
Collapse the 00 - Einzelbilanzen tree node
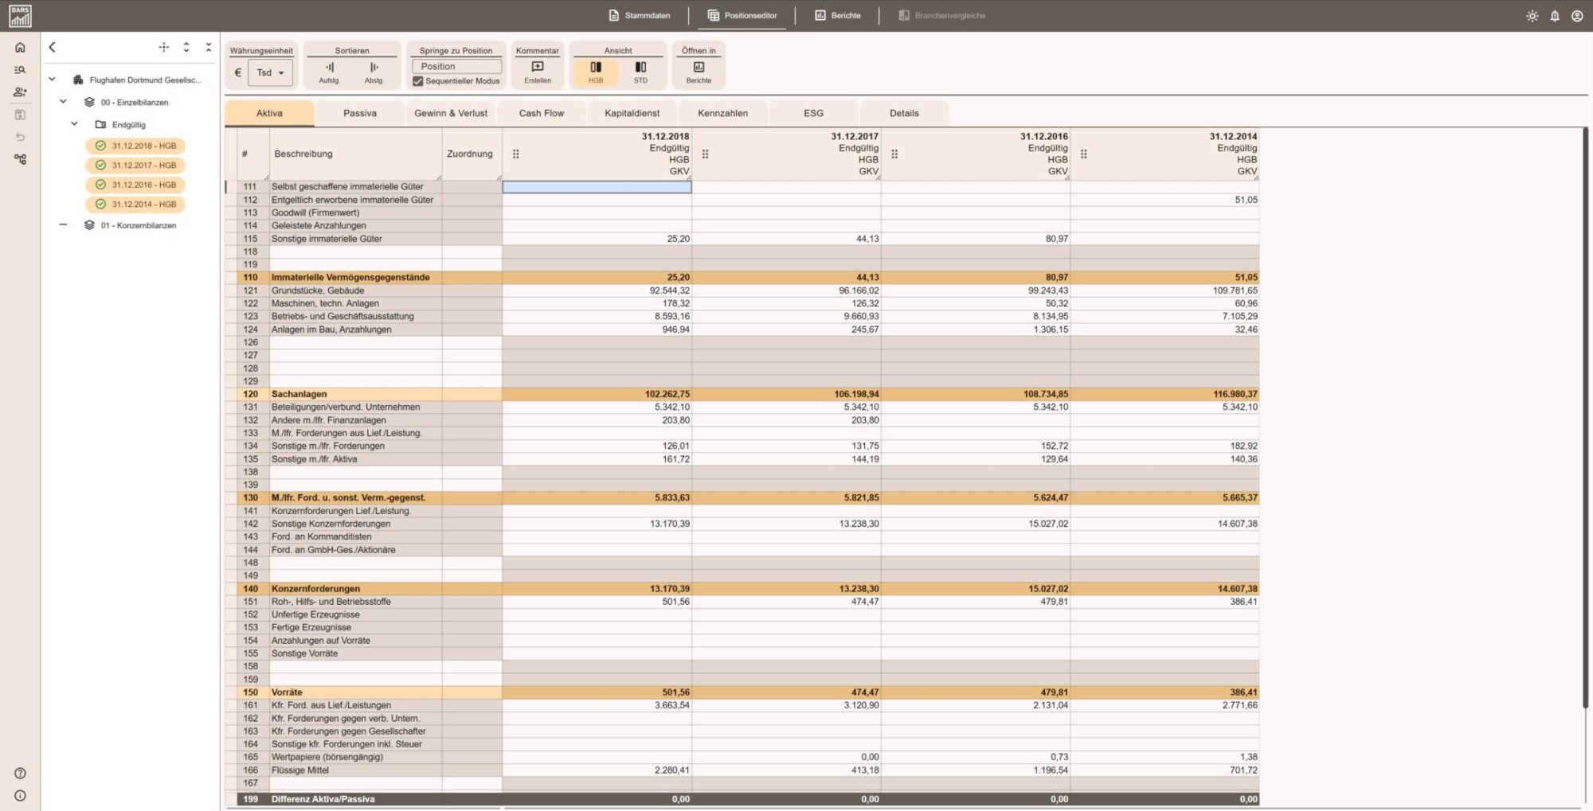point(64,102)
